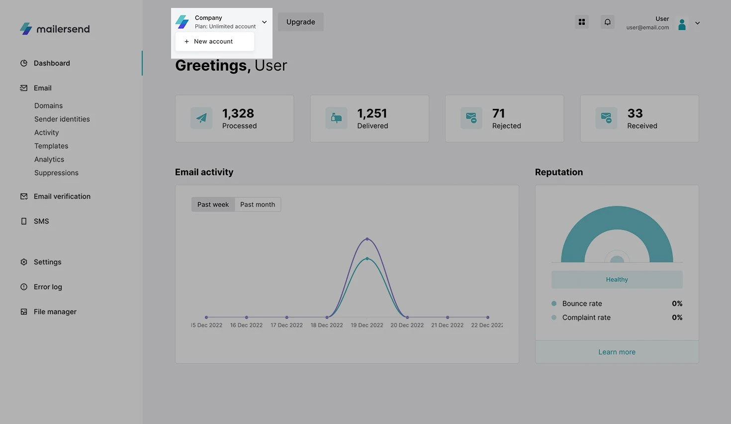Click the Delivered mailbox icon
Image resolution: width=731 pixels, height=424 pixels.
click(x=337, y=118)
